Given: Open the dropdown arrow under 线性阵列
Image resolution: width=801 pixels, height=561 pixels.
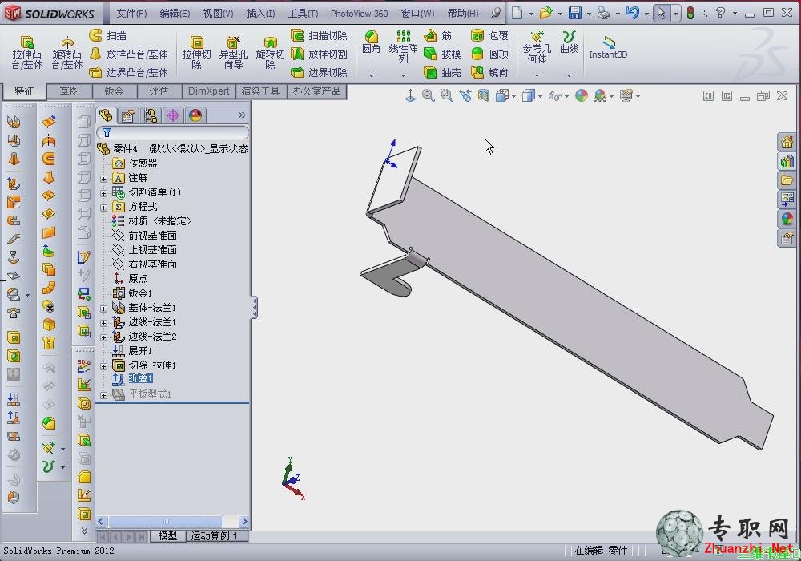Looking at the screenshot, I should tap(403, 75).
